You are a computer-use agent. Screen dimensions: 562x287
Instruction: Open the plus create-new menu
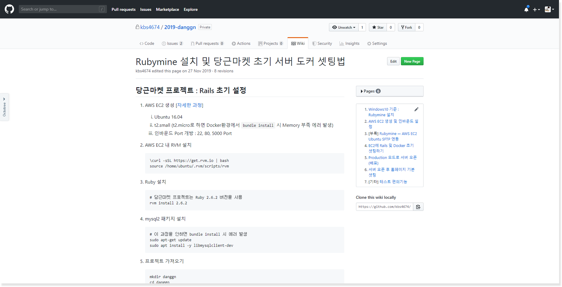[x=536, y=9]
